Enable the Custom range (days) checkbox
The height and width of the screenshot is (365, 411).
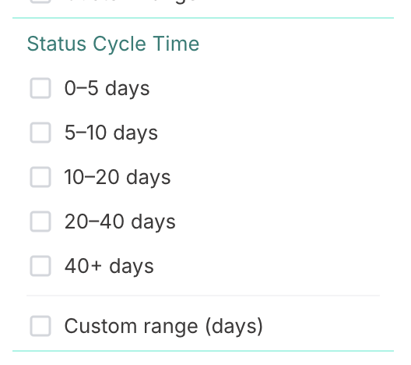[40, 326]
